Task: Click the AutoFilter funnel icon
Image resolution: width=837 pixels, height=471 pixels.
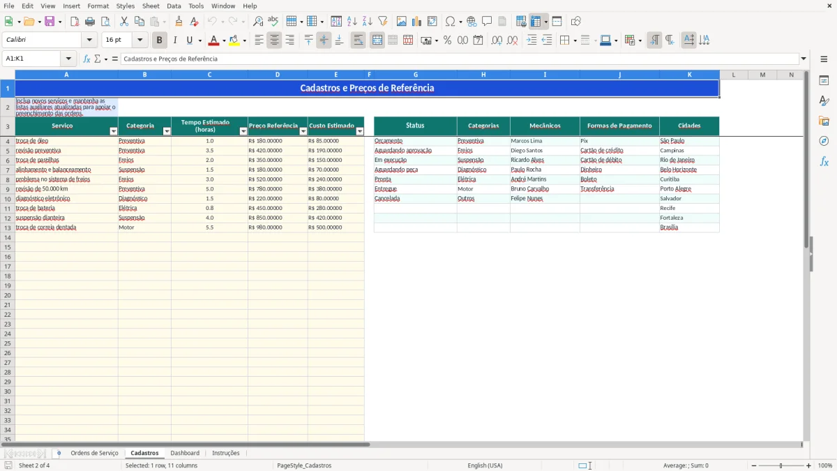Action: pos(383,22)
